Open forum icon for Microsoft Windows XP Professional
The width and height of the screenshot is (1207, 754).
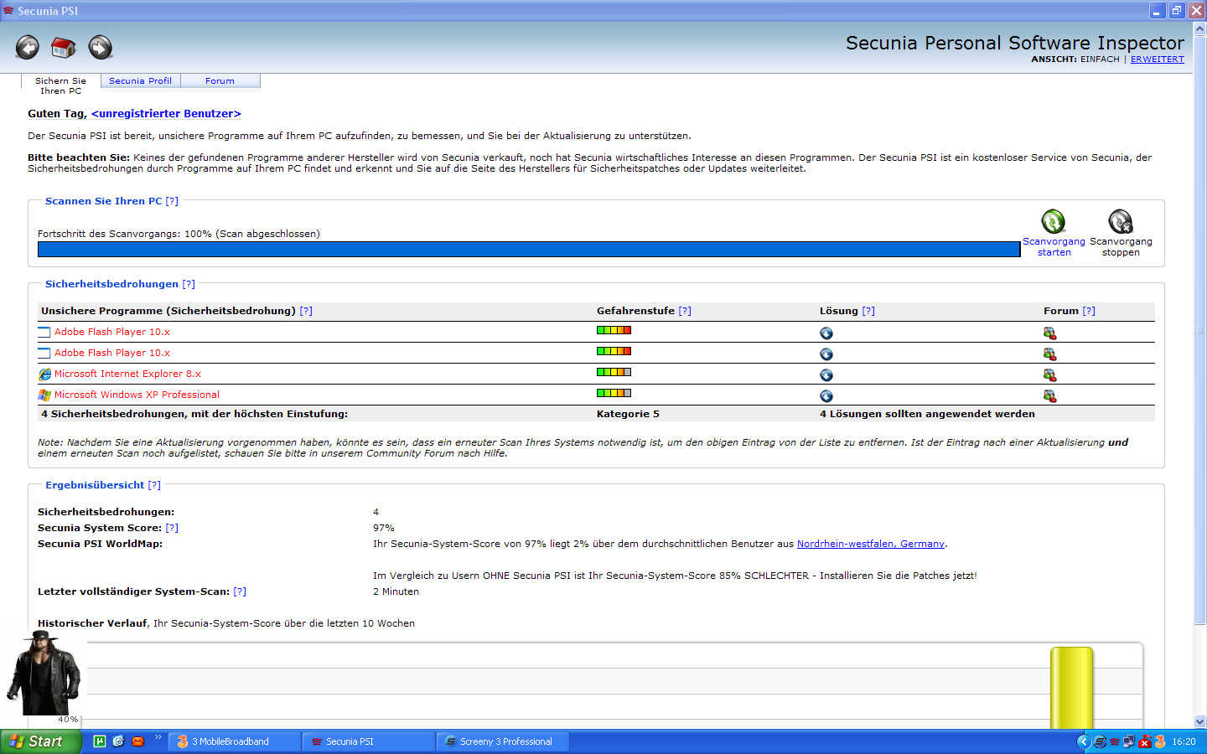click(1049, 396)
